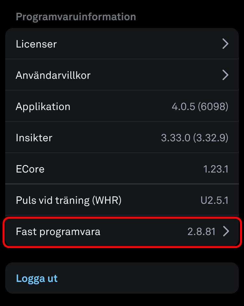Tap the Fast programvara chevron arrow

(x=226, y=231)
